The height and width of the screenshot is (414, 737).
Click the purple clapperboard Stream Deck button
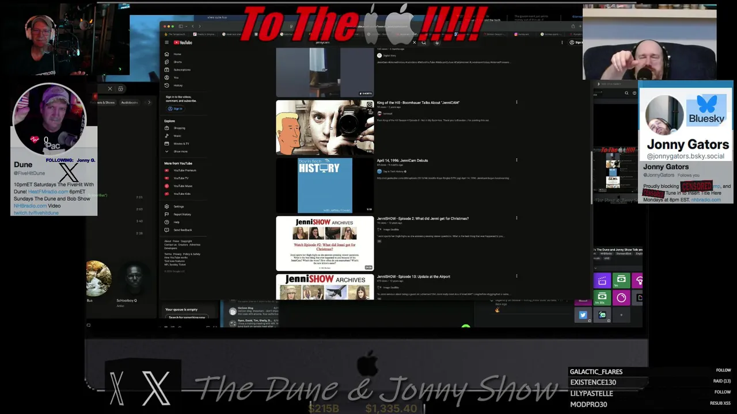(602, 281)
